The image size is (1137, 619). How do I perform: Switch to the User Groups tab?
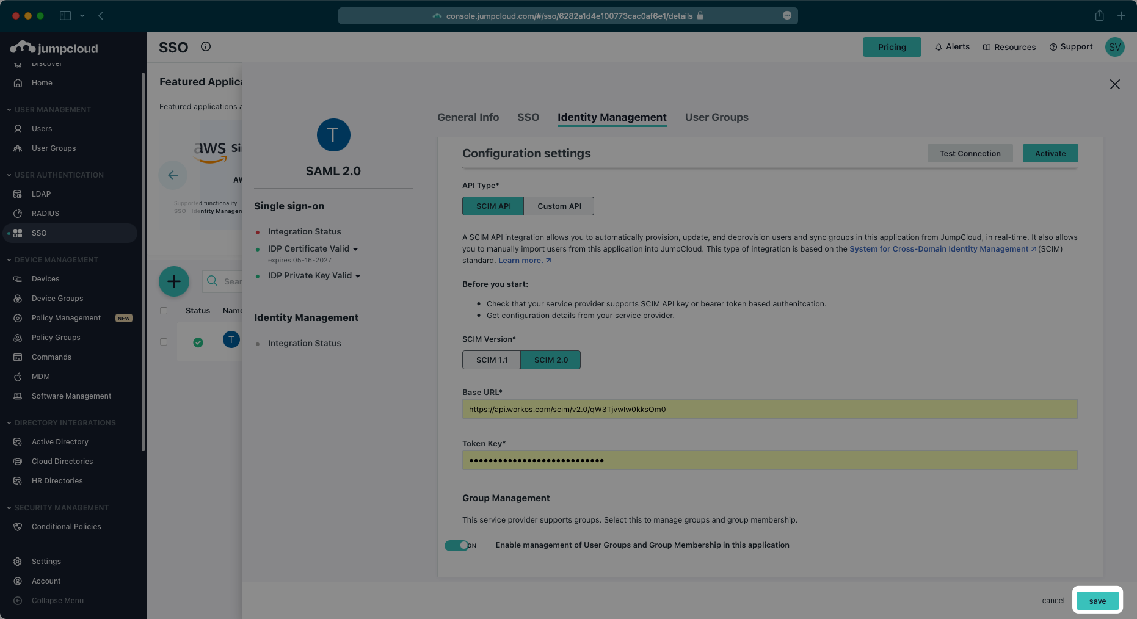(x=716, y=117)
